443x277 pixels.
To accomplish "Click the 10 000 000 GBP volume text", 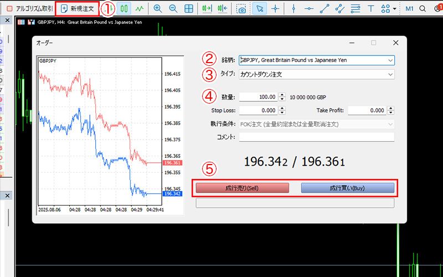I will [308, 98].
